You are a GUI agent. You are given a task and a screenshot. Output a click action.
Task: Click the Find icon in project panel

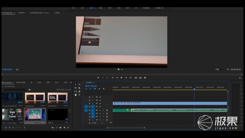57,128
